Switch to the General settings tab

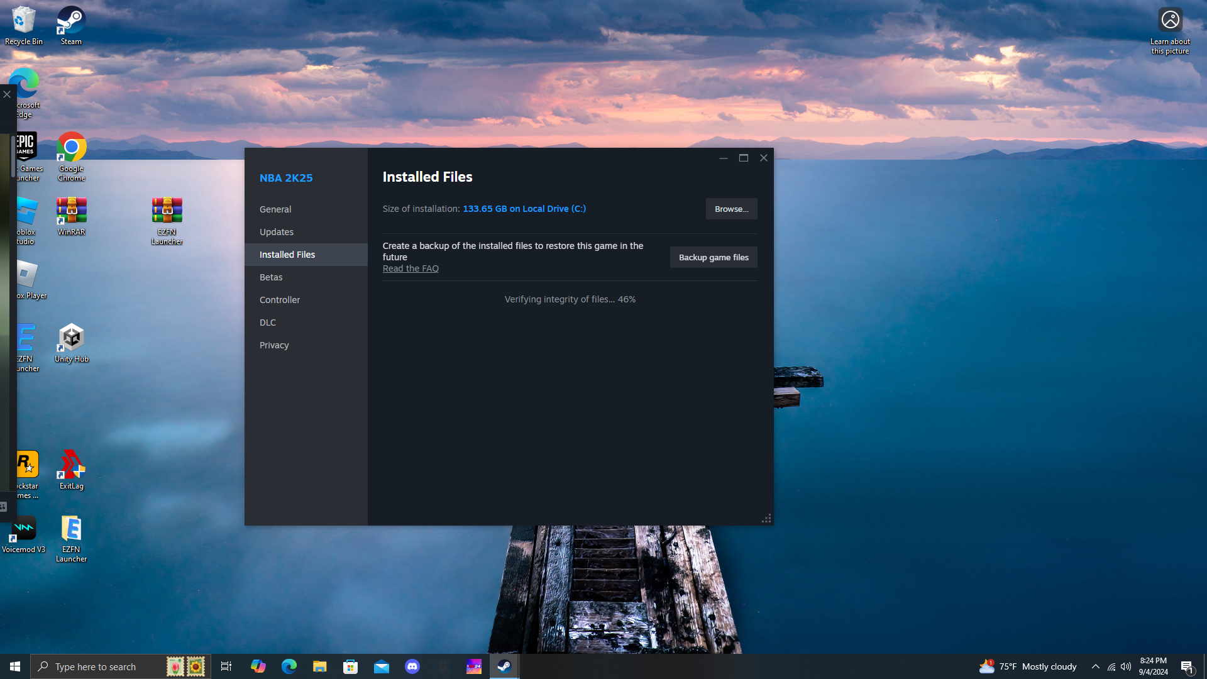coord(275,209)
